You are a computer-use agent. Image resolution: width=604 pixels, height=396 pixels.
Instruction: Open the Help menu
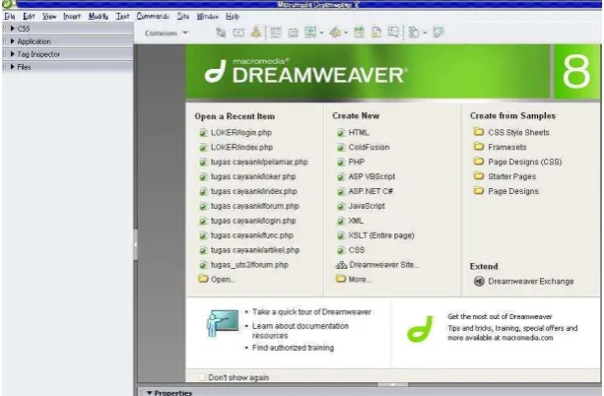(233, 16)
